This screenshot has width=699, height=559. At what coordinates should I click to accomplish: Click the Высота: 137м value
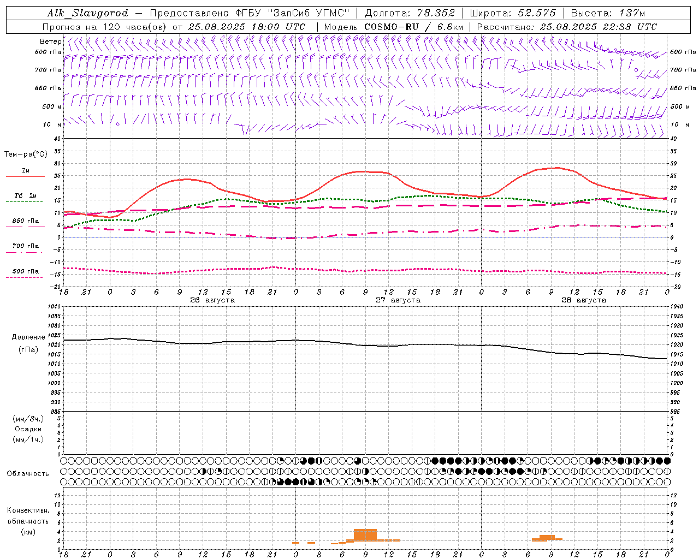(x=608, y=13)
